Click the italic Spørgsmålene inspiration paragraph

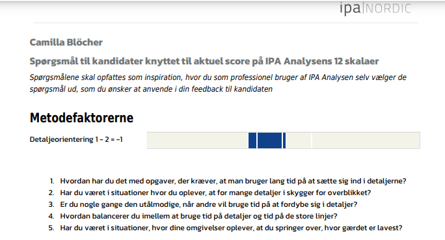click(x=218, y=83)
